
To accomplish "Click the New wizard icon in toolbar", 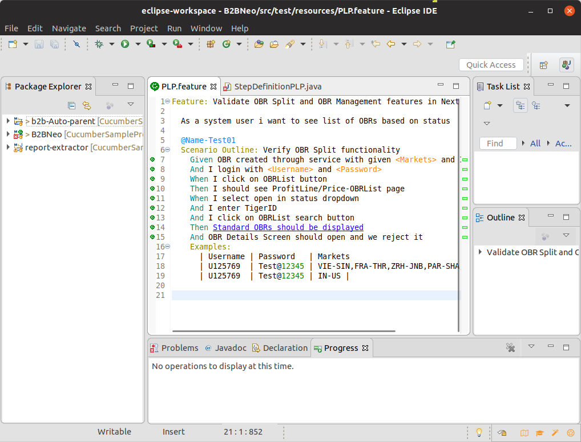I will pos(13,44).
